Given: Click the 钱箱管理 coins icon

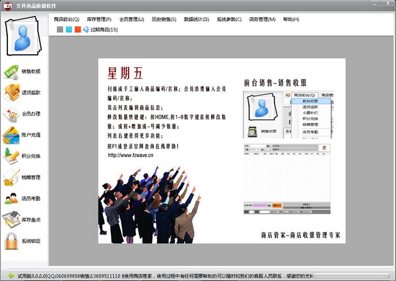Looking at the screenshot, I should pyautogui.click(x=11, y=177).
